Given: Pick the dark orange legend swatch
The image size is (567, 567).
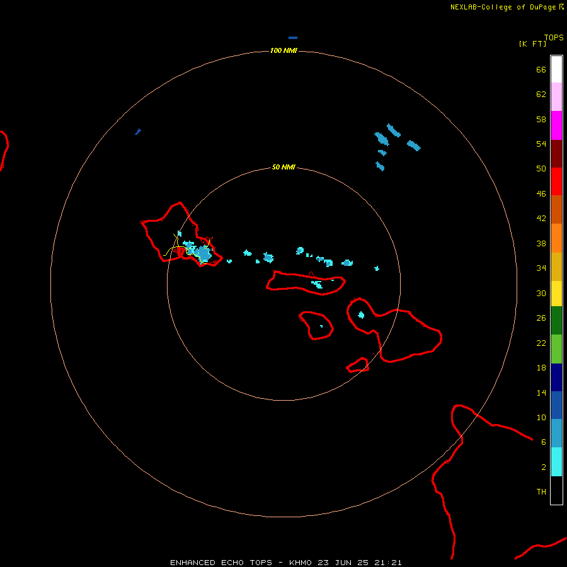Looking at the screenshot, I should 556,209.
